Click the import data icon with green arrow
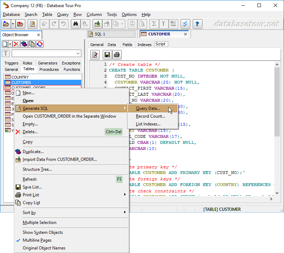 (x=97, y=24)
